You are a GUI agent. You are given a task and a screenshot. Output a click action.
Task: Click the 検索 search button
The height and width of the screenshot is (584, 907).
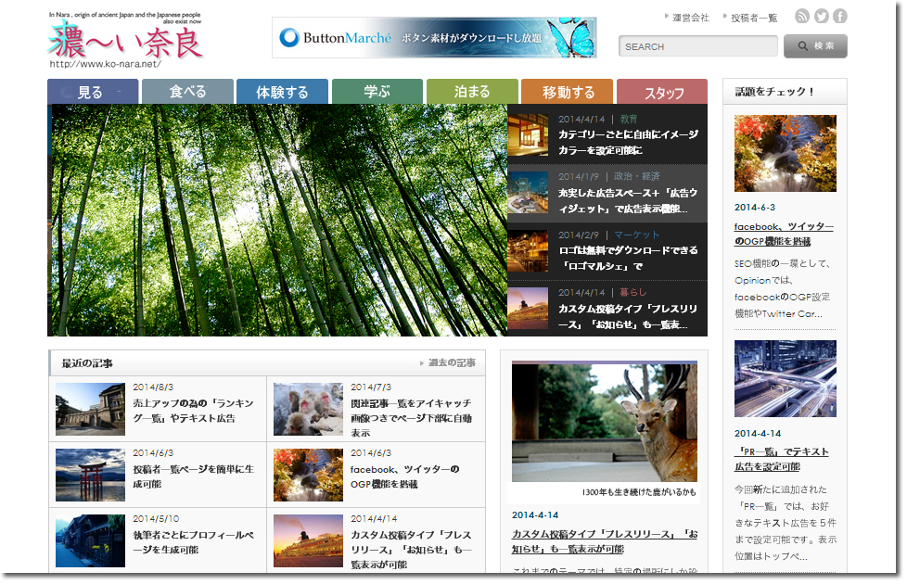point(815,46)
